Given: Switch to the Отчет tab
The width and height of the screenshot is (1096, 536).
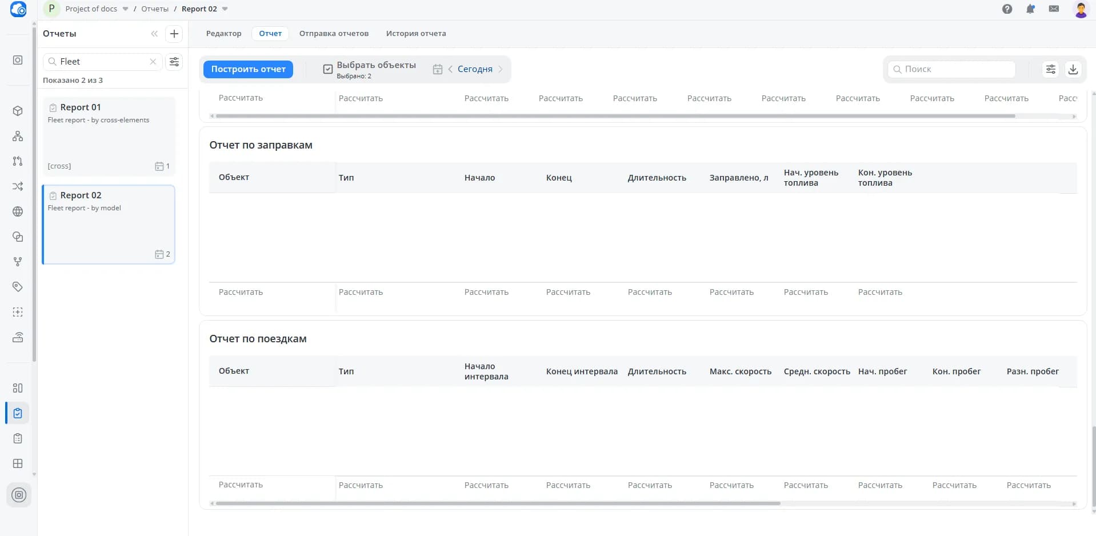Looking at the screenshot, I should 270,34.
